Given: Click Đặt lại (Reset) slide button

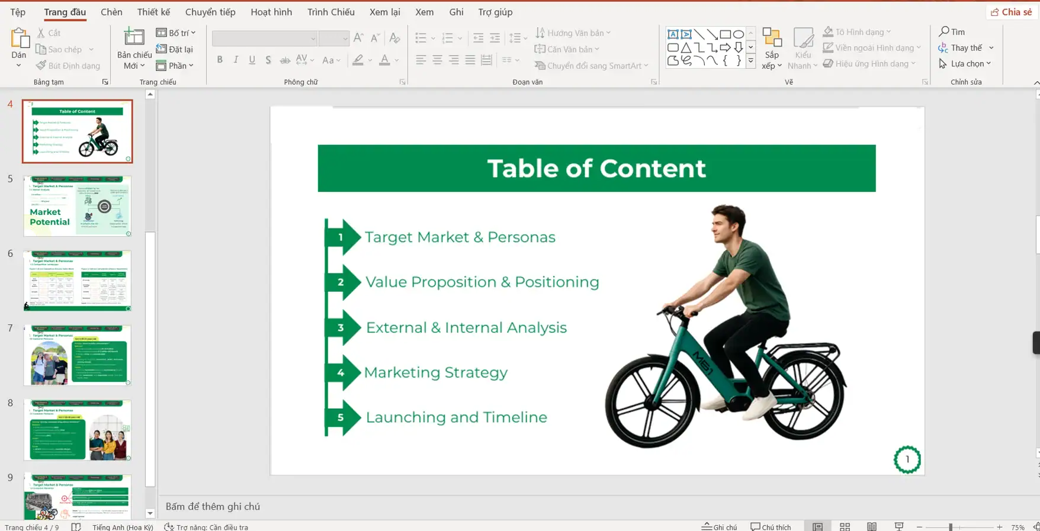Looking at the screenshot, I should [175, 49].
